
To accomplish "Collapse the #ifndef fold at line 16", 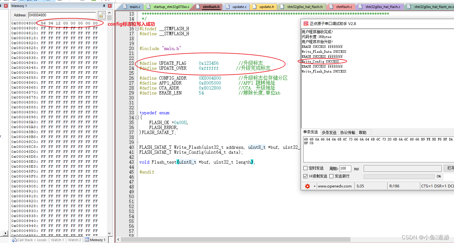I will (x=137, y=29).
